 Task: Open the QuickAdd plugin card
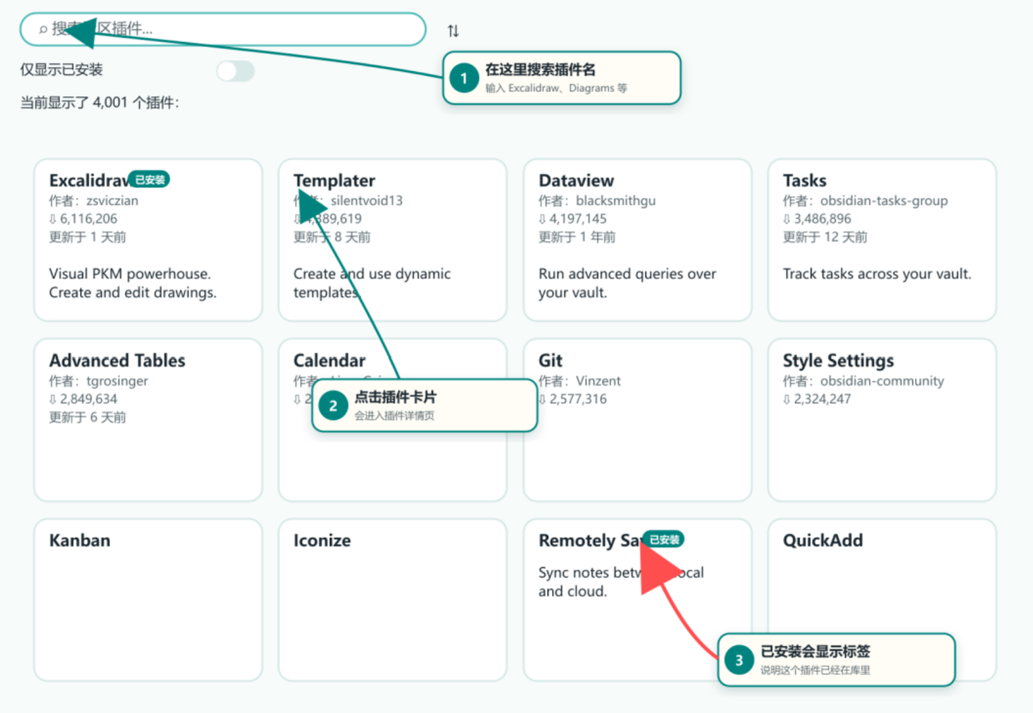(x=882, y=600)
